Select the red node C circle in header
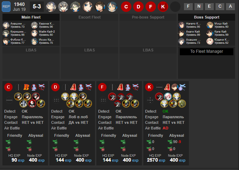 126,7
